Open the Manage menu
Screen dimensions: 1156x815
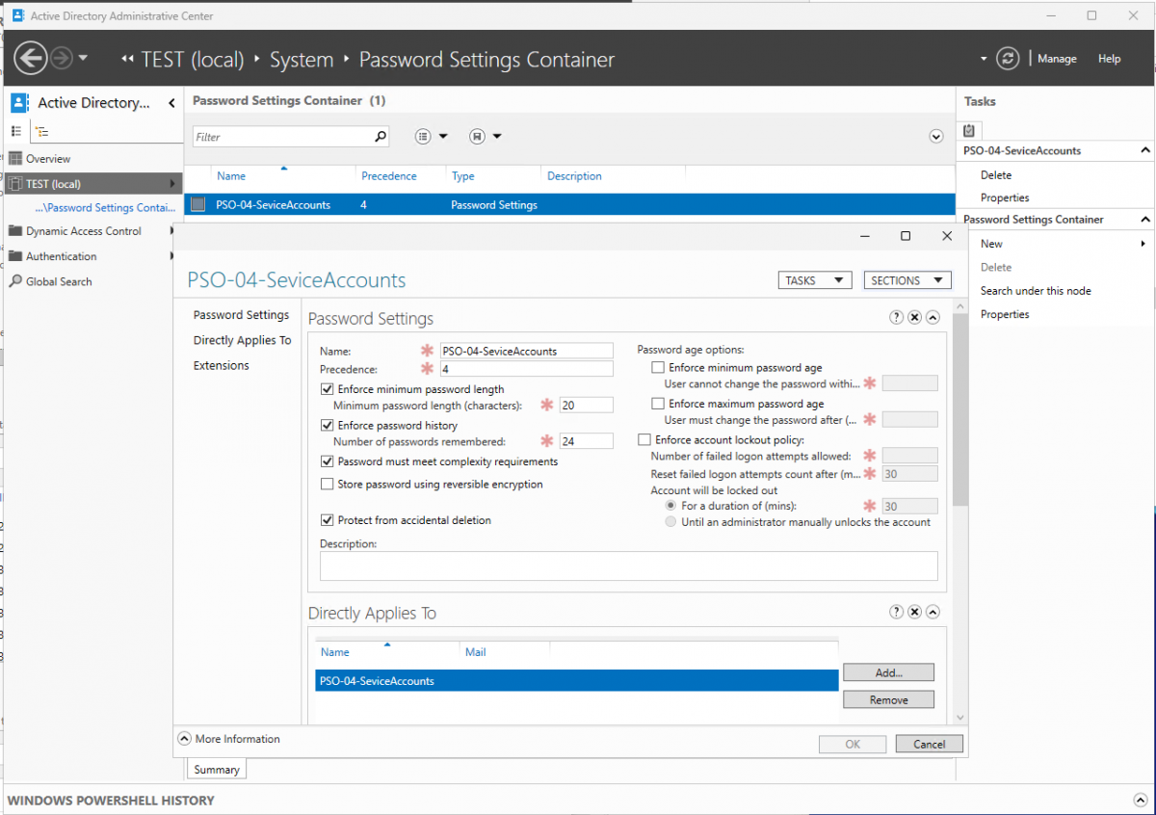1057,59
